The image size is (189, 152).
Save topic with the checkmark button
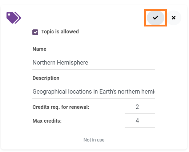click(156, 18)
